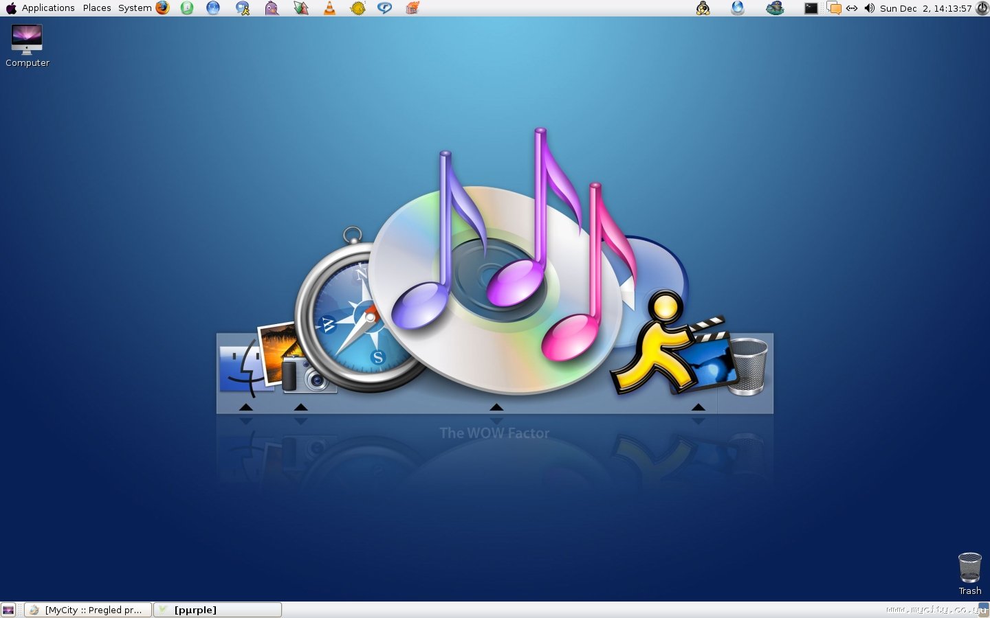Open the clock showing Sun Dec 2
Viewport: 990px width, 618px height.
[x=926, y=8]
